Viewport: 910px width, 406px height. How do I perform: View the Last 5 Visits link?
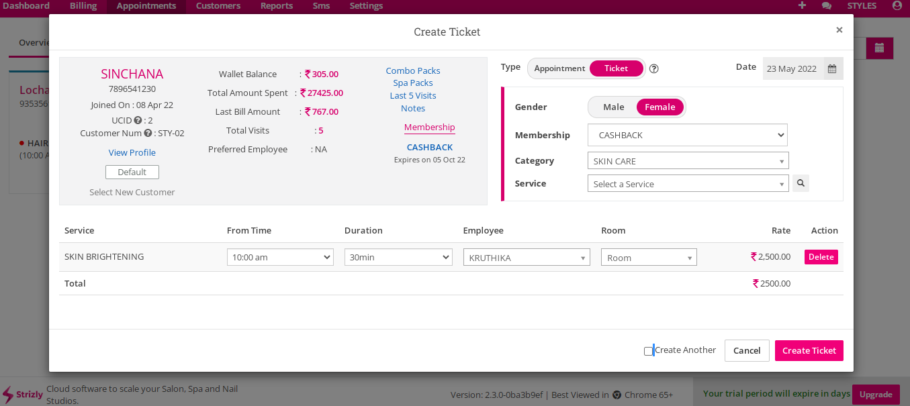(x=413, y=95)
